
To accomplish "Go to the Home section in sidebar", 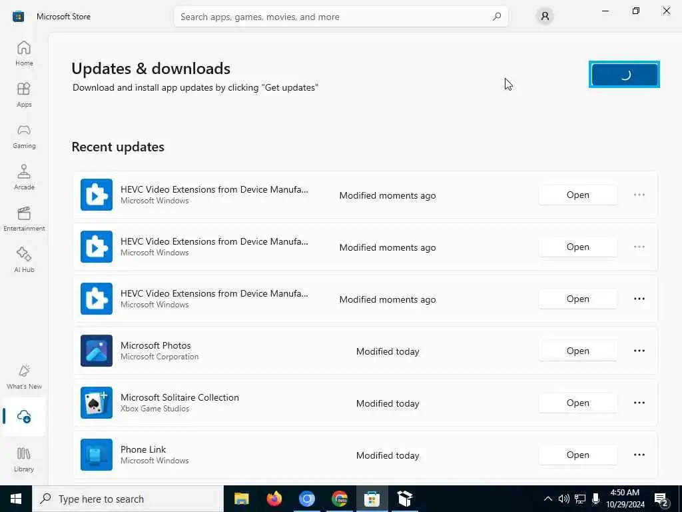I will click(x=24, y=53).
